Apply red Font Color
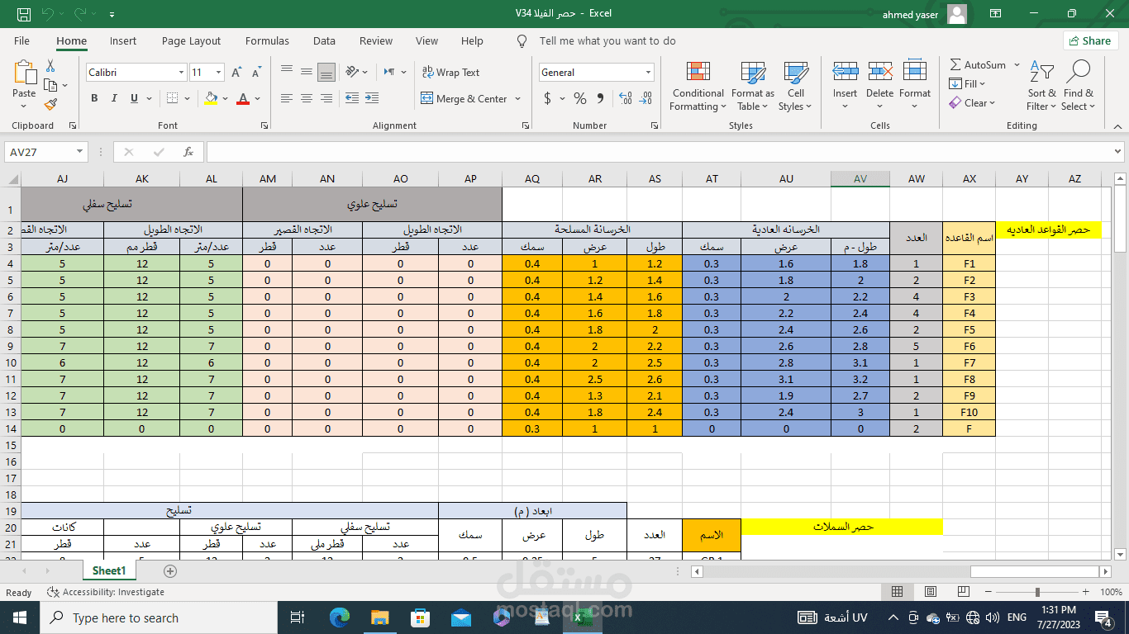The height and width of the screenshot is (634, 1129). coord(243,98)
